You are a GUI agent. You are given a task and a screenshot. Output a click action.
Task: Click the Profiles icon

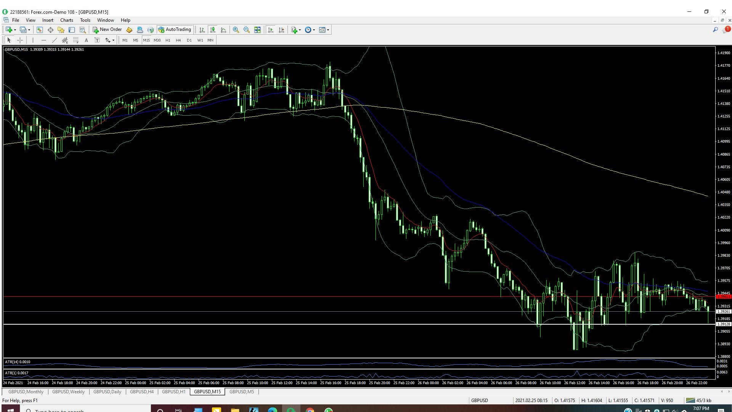click(23, 30)
